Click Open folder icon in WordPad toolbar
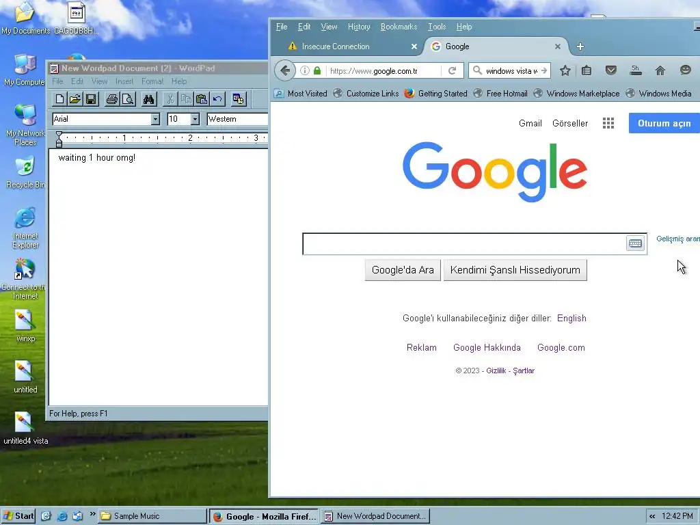Image resolution: width=700 pixels, height=525 pixels. pyautogui.click(x=75, y=99)
